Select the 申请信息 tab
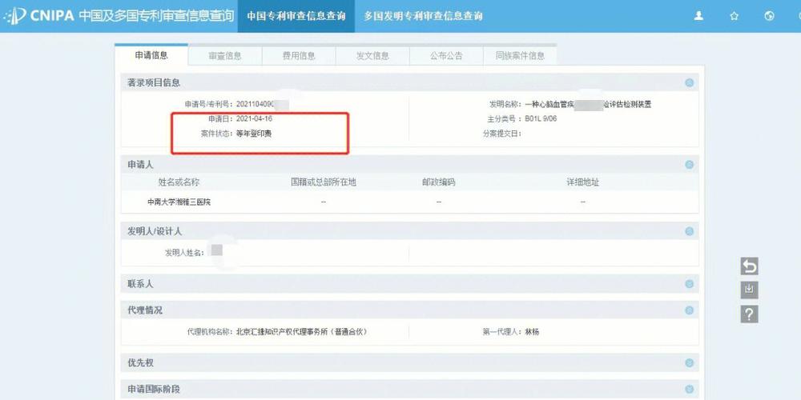The image size is (801, 400). coord(151,55)
